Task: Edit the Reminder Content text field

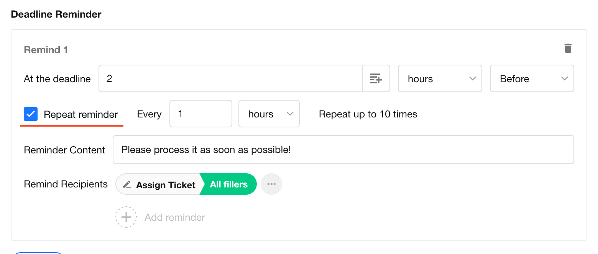Action: [x=343, y=150]
